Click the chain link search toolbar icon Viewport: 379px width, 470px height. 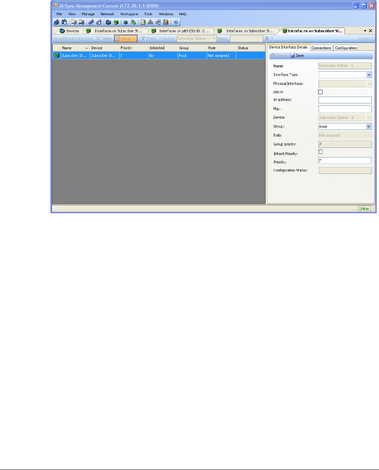point(99,22)
